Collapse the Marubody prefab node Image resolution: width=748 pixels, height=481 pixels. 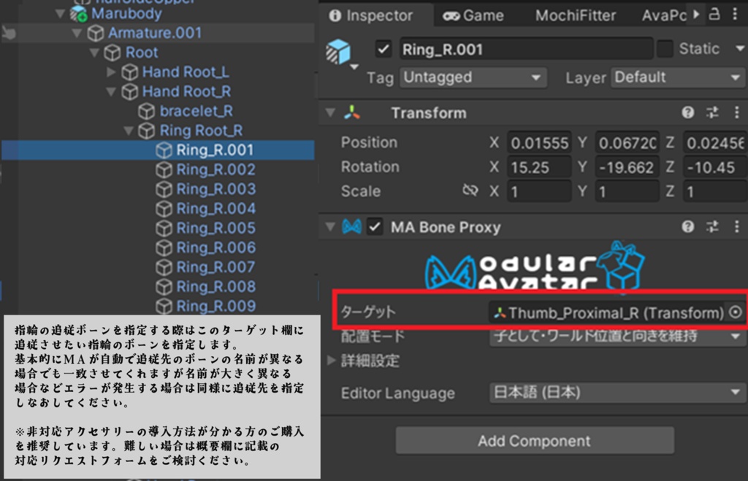coord(60,13)
